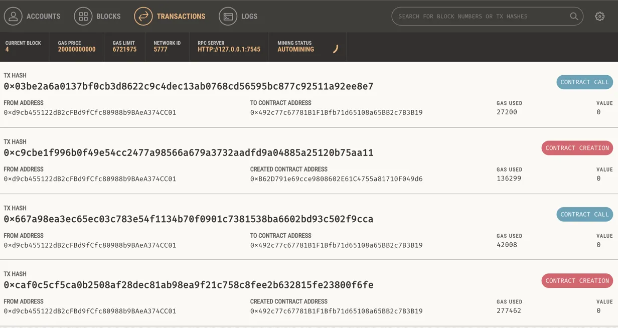Go to the Logs tab

click(x=238, y=16)
